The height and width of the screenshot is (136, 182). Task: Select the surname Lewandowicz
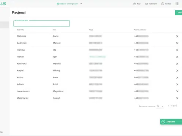tap(23, 91)
